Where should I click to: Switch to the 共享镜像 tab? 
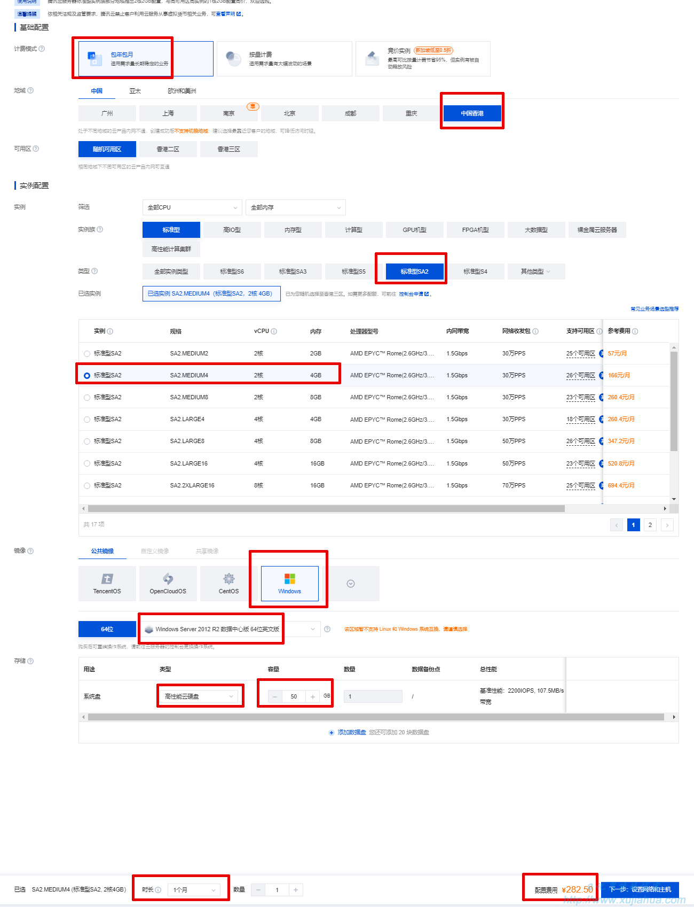point(207,551)
